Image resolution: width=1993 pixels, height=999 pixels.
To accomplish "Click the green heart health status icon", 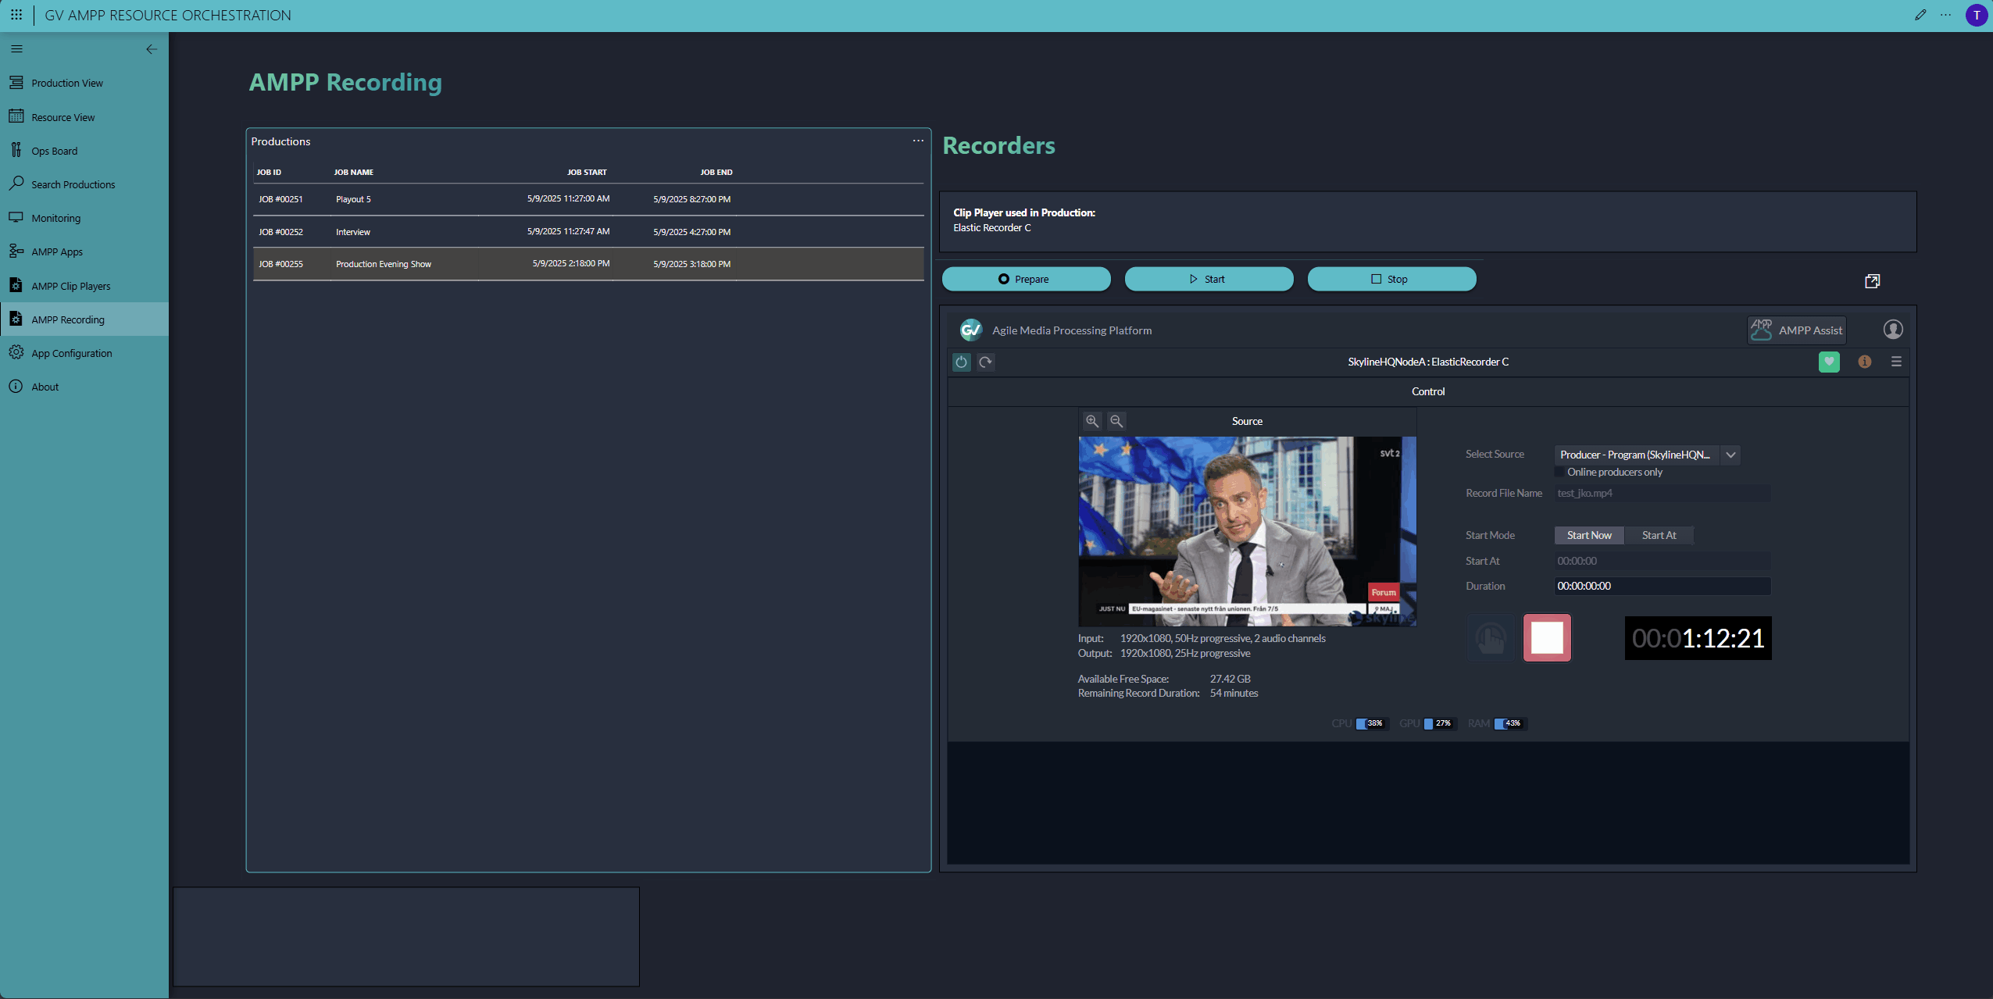I will (x=1829, y=362).
